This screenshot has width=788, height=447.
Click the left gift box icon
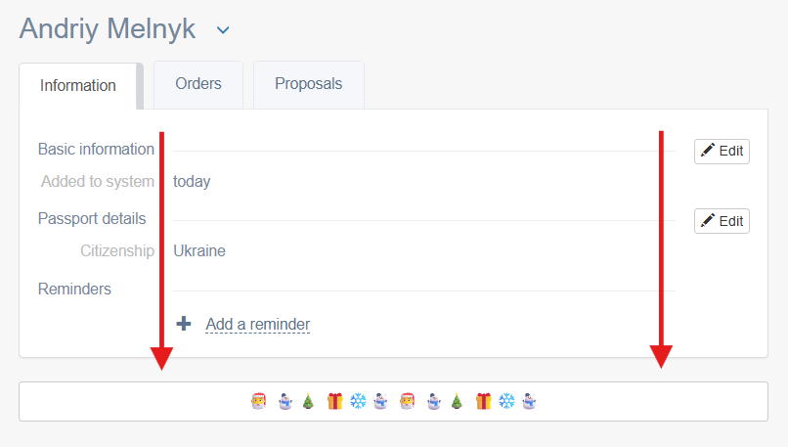pos(334,401)
